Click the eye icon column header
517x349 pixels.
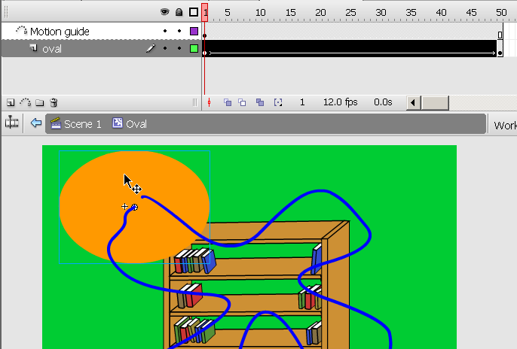click(165, 12)
